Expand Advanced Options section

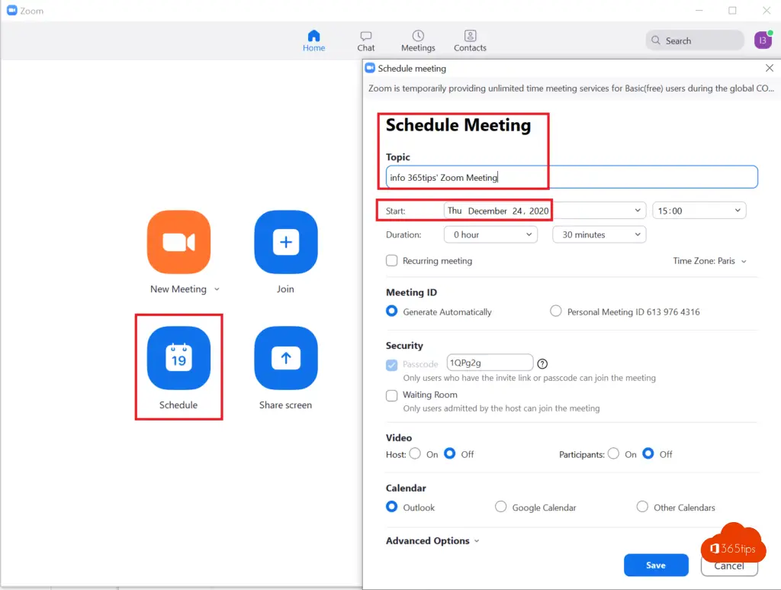coord(432,541)
